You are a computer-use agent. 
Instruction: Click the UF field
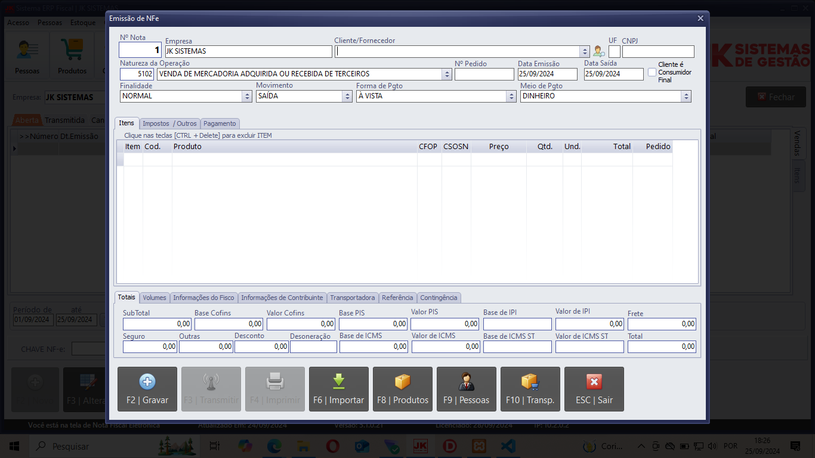(x=614, y=51)
